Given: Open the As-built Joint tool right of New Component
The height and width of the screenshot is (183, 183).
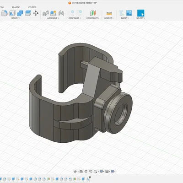Looking at the screenshot, I should tap(61, 13).
